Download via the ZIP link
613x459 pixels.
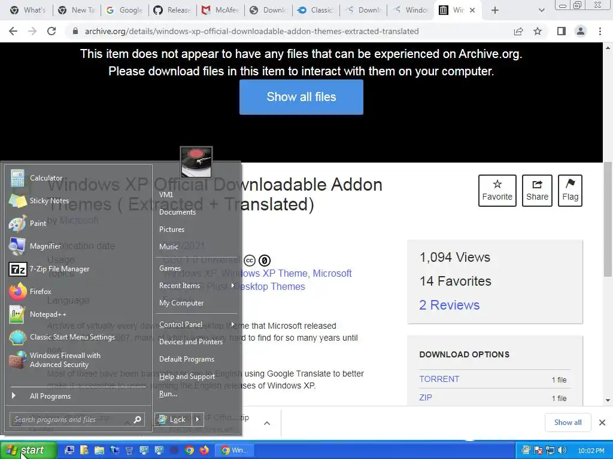point(426,397)
